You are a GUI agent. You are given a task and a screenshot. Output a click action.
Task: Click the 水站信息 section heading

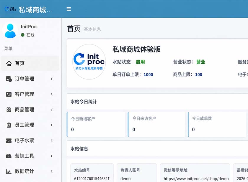pos(79,149)
